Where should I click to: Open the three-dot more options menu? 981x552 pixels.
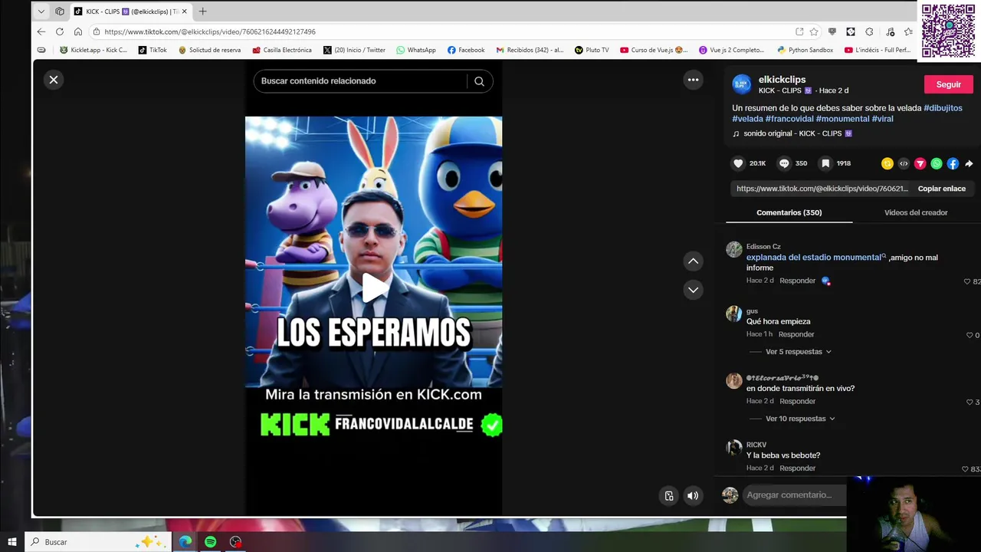coord(693,80)
